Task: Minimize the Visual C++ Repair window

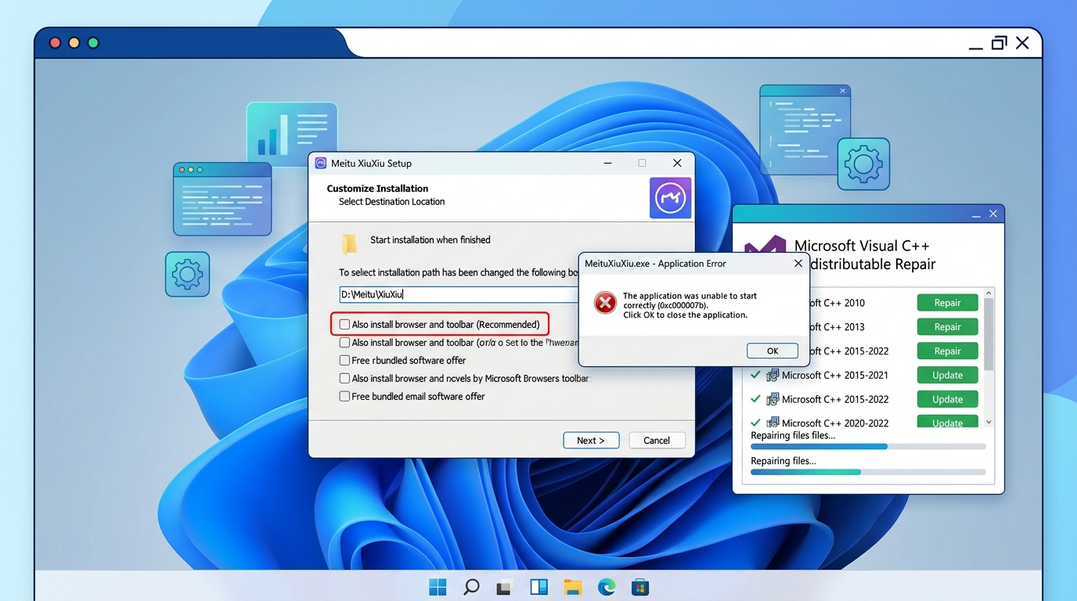Action: (976, 214)
